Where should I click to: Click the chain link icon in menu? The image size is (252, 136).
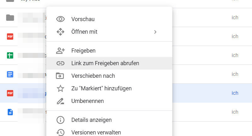coord(60,63)
